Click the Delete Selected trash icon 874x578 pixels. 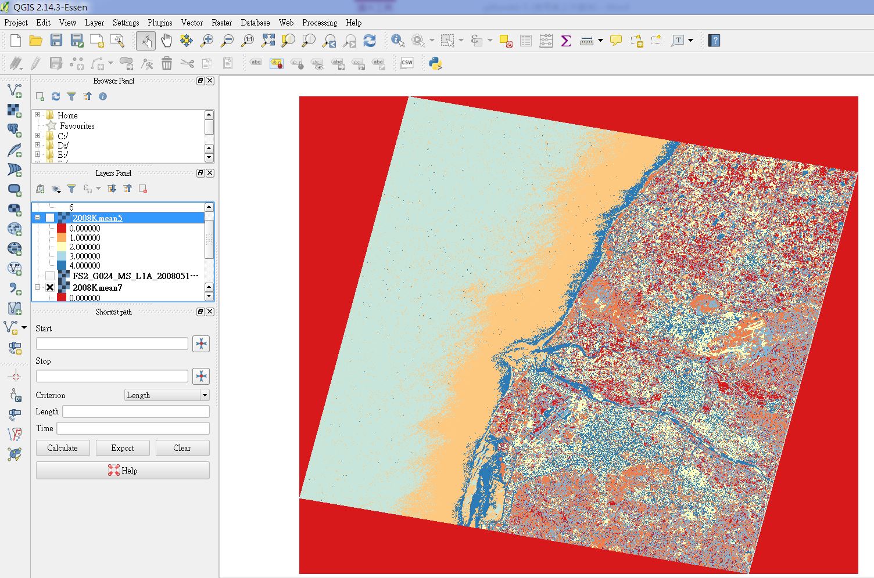[167, 63]
